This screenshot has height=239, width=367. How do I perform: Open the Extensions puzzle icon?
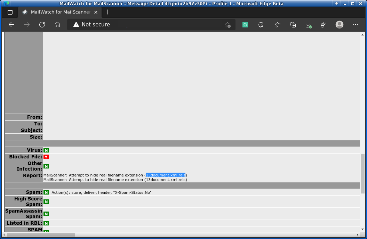(261, 25)
